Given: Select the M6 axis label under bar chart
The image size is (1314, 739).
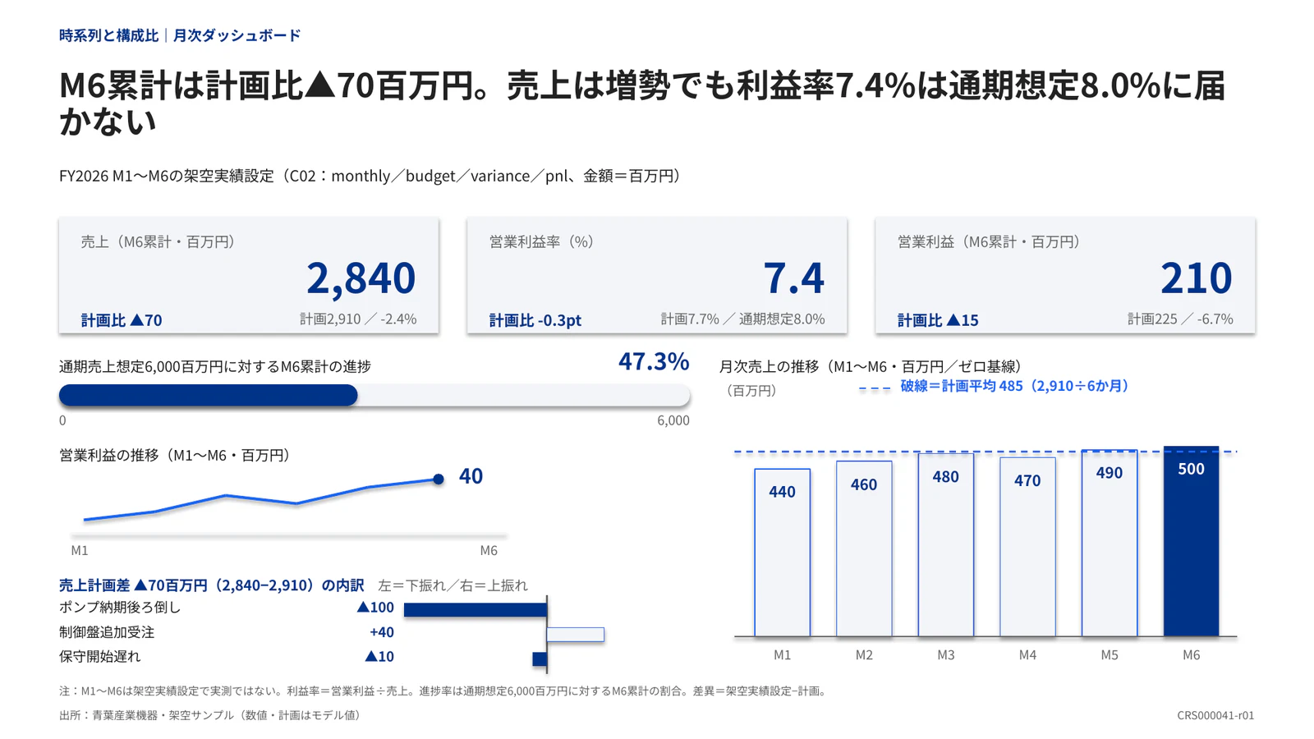Looking at the screenshot, I should pyautogui.click(x=1191, y=655).
